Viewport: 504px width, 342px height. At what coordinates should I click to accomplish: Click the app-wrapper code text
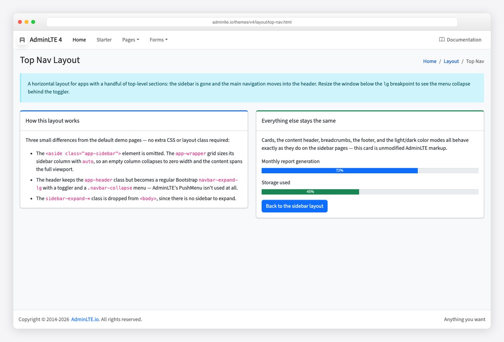tap(191, 154)
